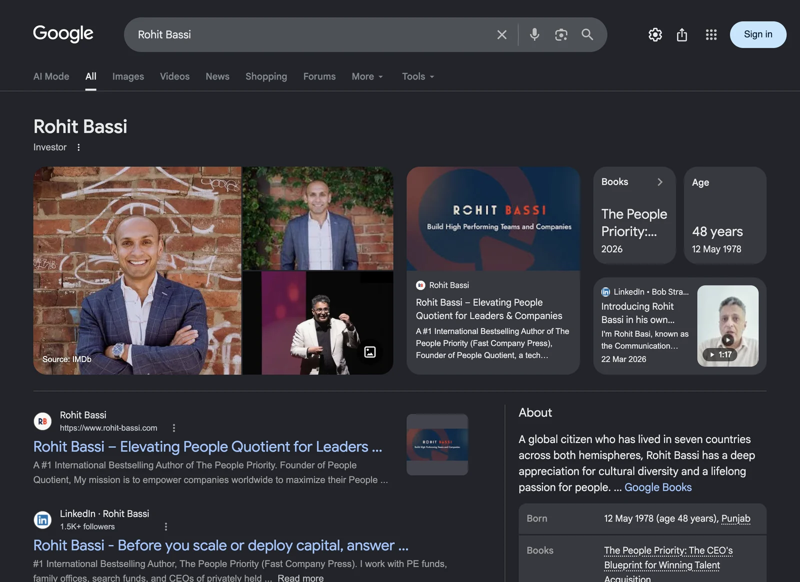This screenshot has width=800, height=582.
Task: Click the LinkedIn icon in video card
Action: tap(605, 291)
